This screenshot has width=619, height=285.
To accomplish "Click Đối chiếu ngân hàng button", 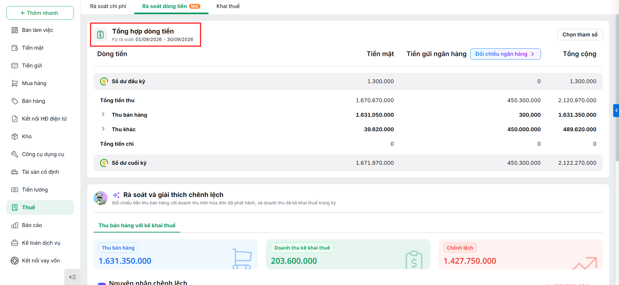I will [505, 54].
